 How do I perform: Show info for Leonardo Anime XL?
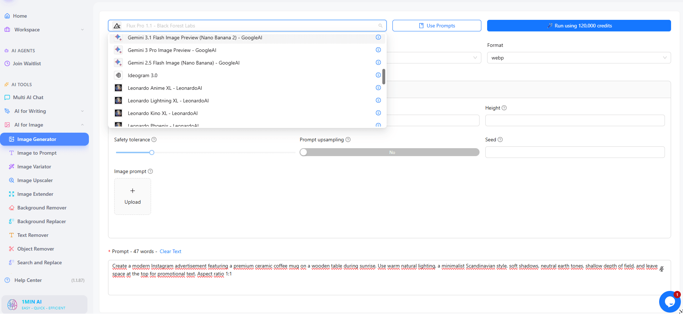[378, 88]
